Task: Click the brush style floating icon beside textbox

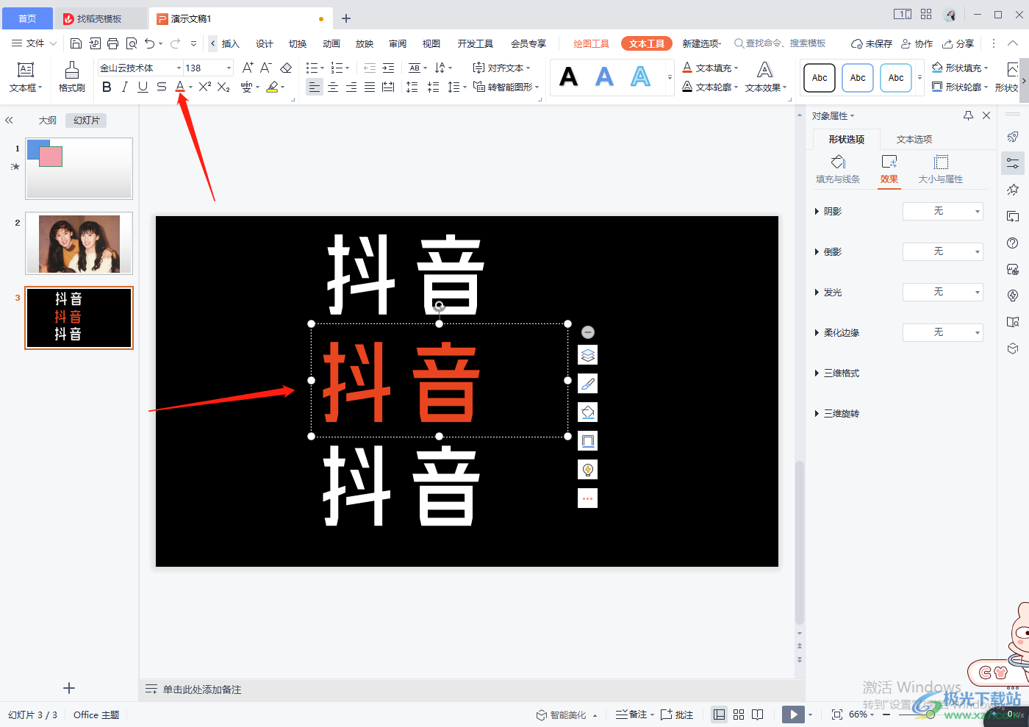Action: point(587,384)
